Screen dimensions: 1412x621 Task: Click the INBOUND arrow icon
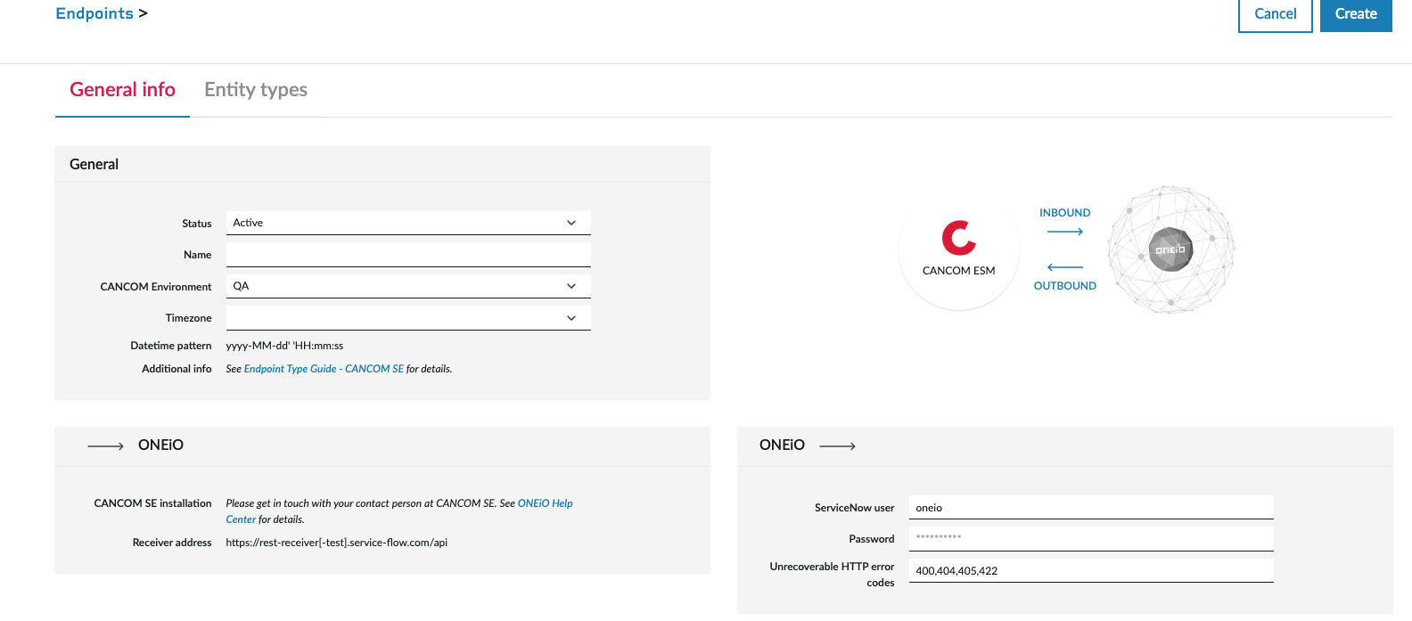click(x=1065, y=232)
